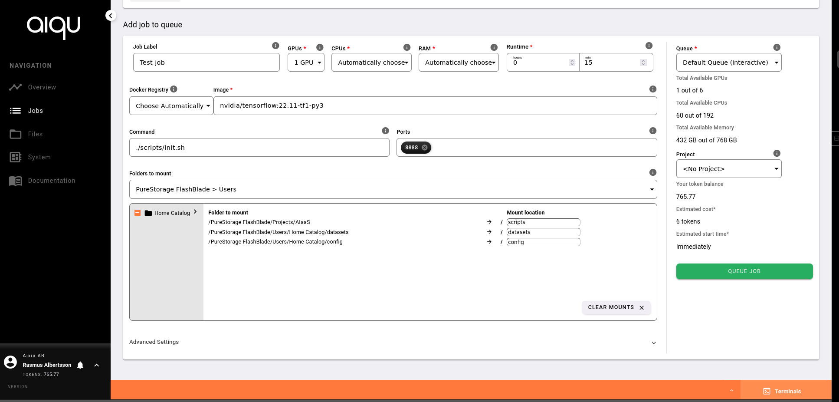Click the Command field info icon

(385, 131)
